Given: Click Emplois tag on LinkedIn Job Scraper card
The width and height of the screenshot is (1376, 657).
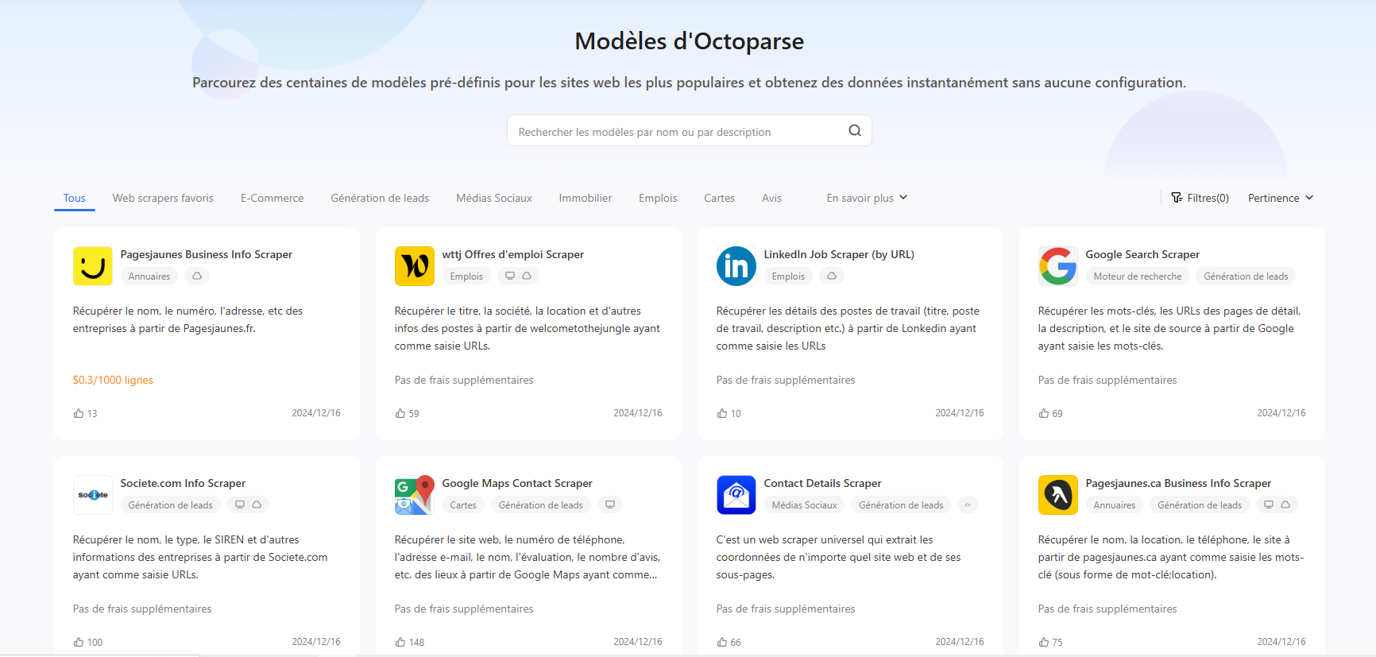Looking at the screenshot, I should coord(788,276).
